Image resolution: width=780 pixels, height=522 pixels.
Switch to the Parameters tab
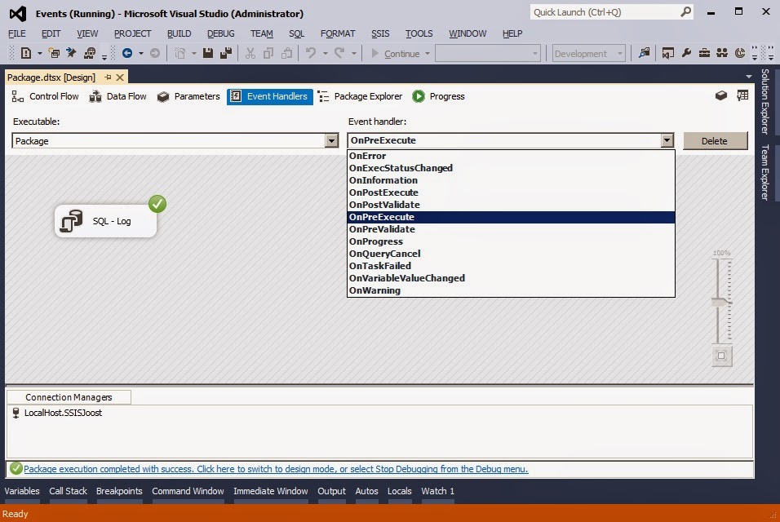tap(188, 96)
